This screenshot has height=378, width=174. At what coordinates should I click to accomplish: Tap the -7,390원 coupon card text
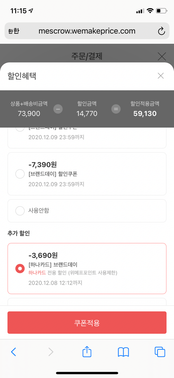pyautogui.click(x=54, y=174)
